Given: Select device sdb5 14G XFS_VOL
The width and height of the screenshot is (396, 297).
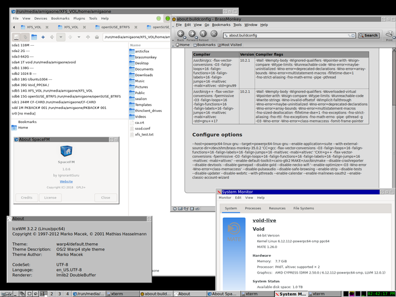Looking at the screenshot, I should [52, 91].
